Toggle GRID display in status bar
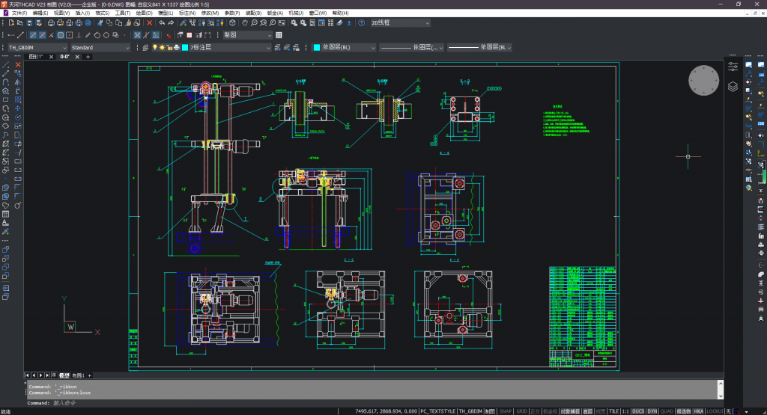Viewport: 767px width, 415px height. click(x=521, y=411)
